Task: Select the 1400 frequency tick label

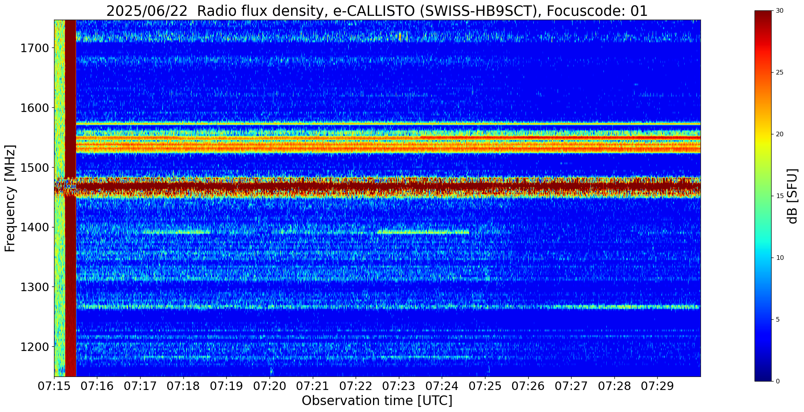Action: [x=34, y=227]
